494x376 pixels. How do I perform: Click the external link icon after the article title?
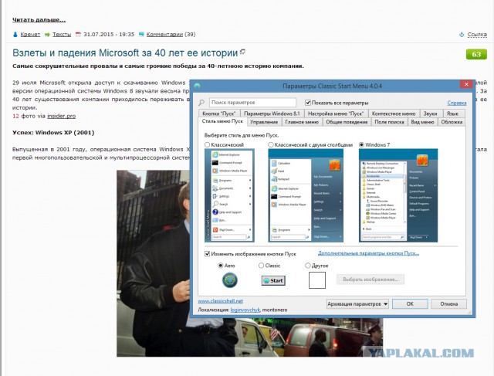[x=242, y=52]
